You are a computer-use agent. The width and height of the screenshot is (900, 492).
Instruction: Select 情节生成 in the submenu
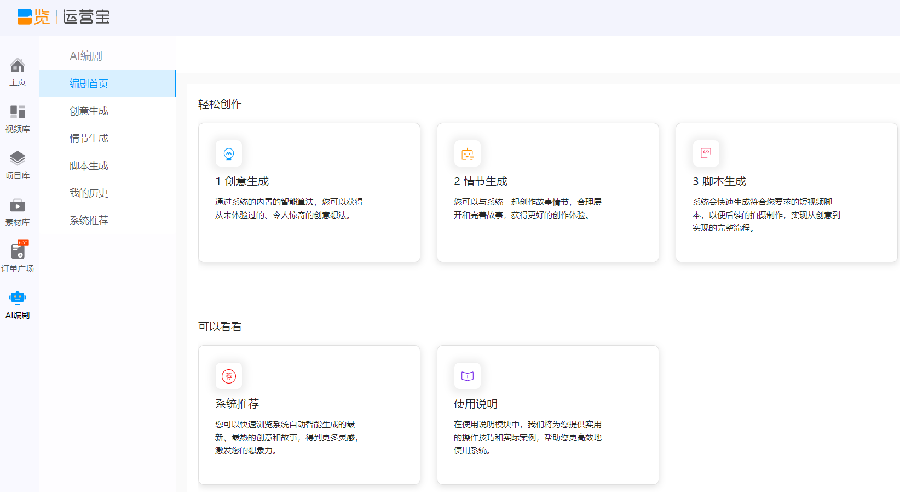(89, 139)
